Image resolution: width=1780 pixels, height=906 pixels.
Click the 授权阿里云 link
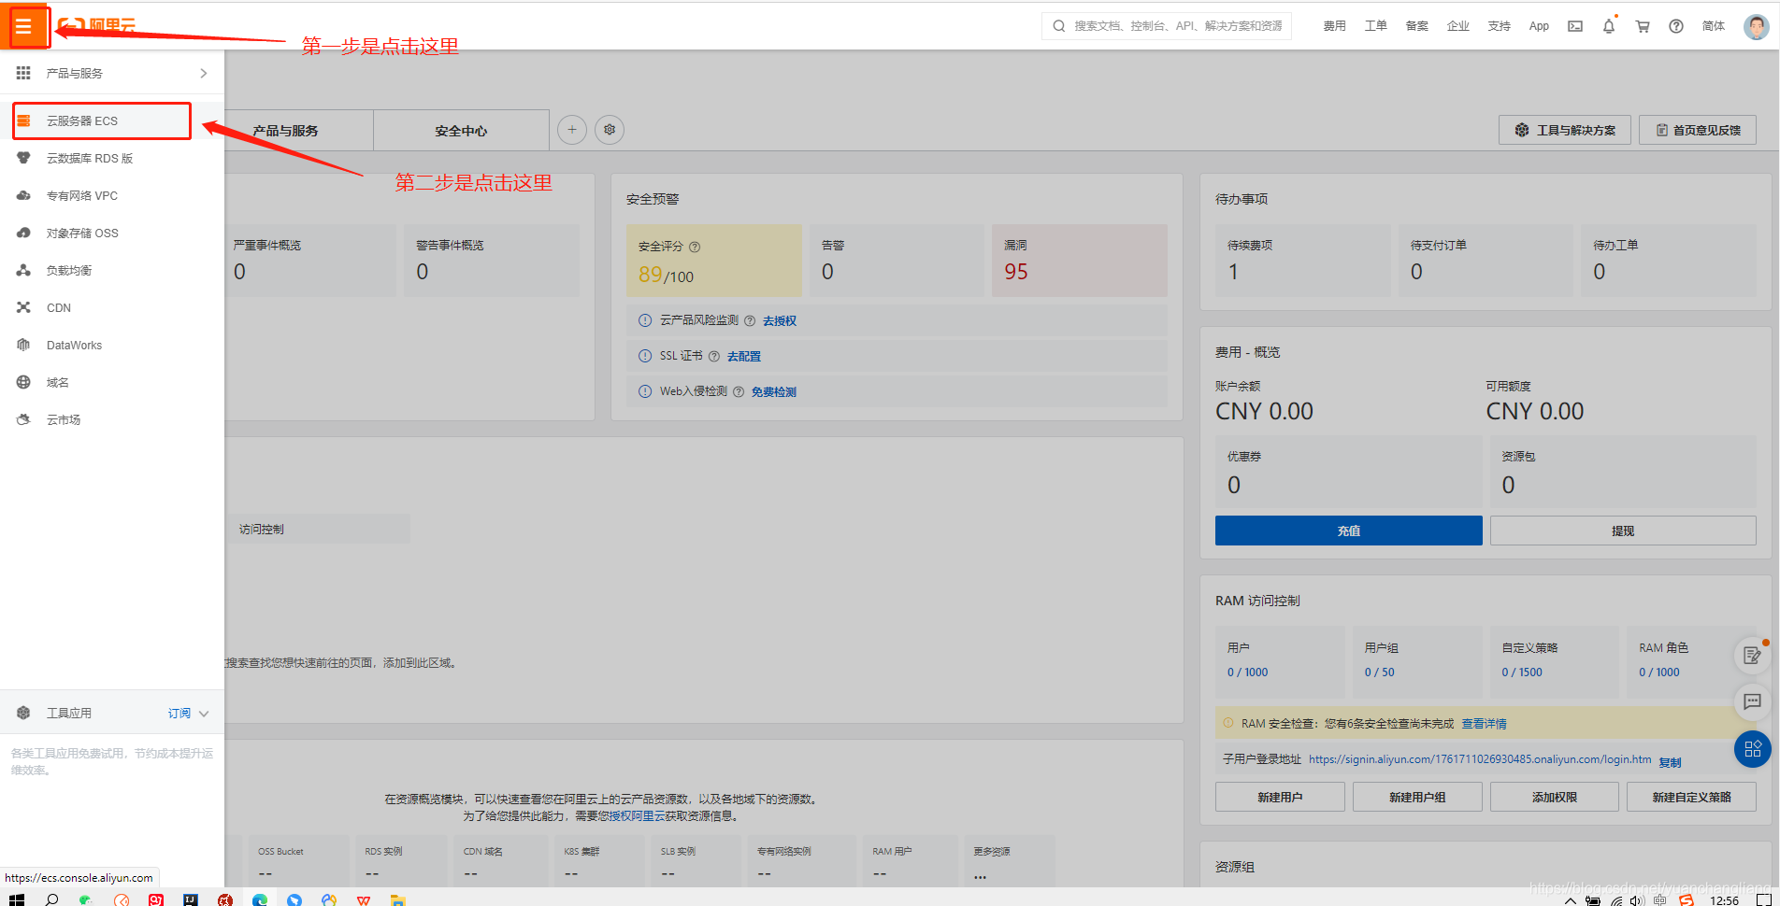click(637, 816)
